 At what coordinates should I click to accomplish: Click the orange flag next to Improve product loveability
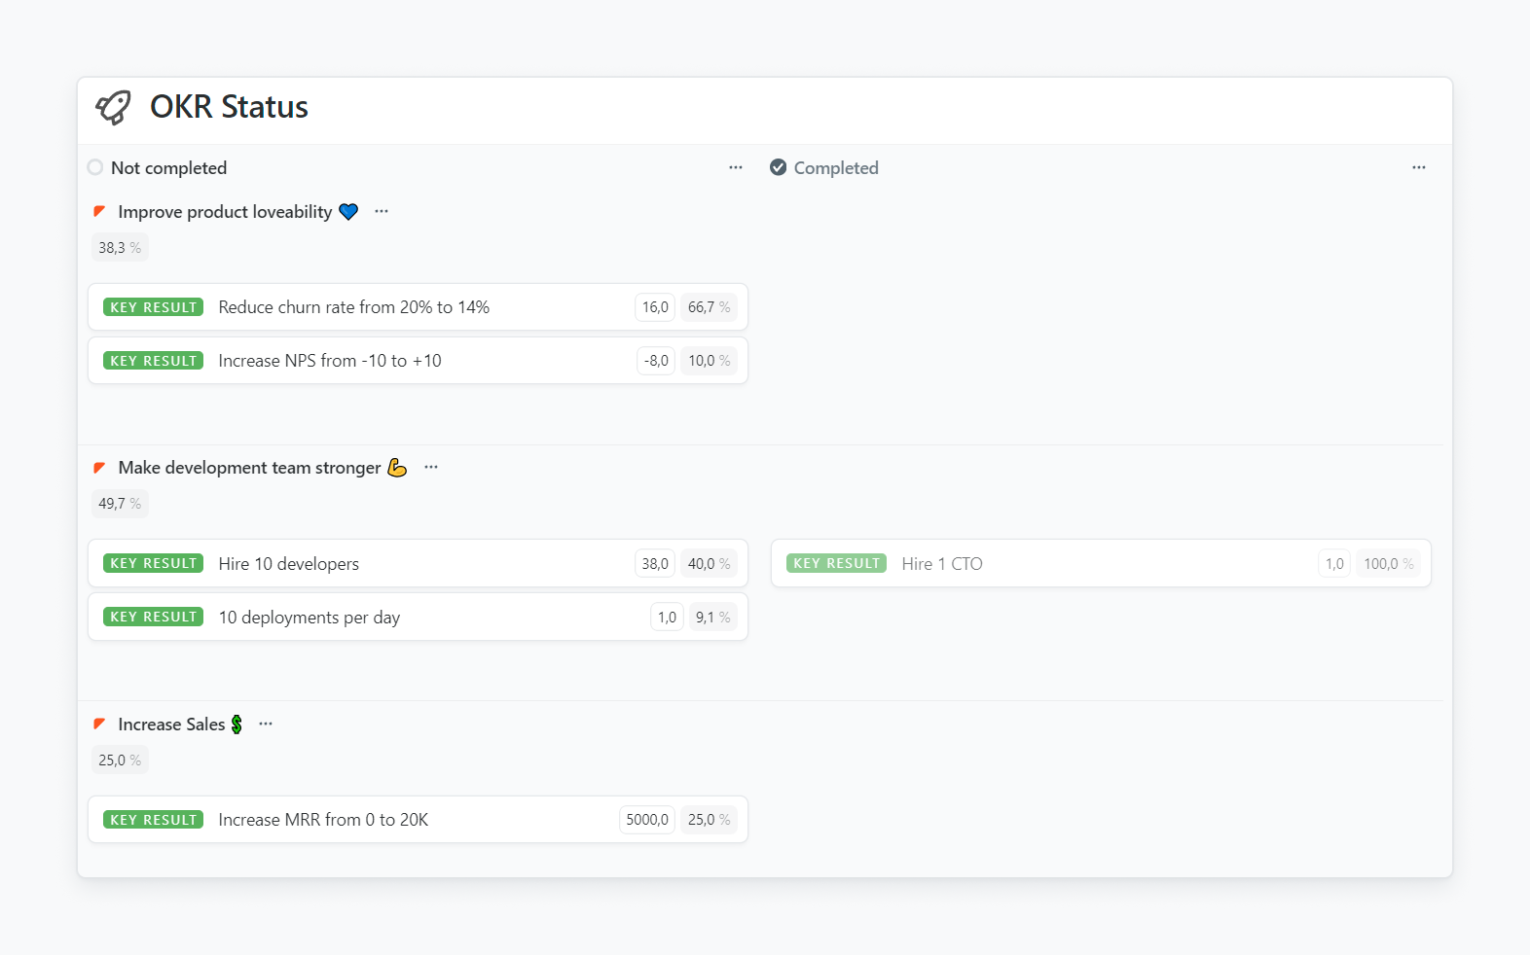coord(99,212)
